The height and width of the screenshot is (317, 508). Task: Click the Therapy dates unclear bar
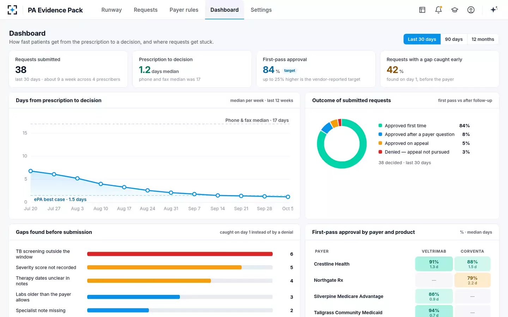149,281
